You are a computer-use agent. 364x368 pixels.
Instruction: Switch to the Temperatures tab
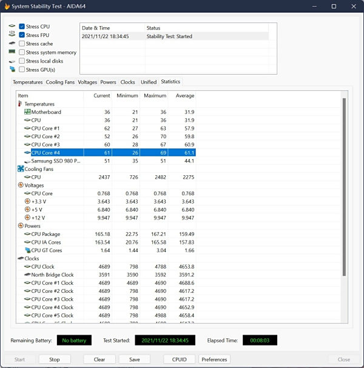click(x=27, y=82)
